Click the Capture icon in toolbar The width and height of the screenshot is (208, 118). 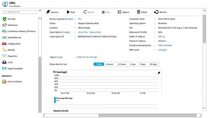tap(119, 12)
